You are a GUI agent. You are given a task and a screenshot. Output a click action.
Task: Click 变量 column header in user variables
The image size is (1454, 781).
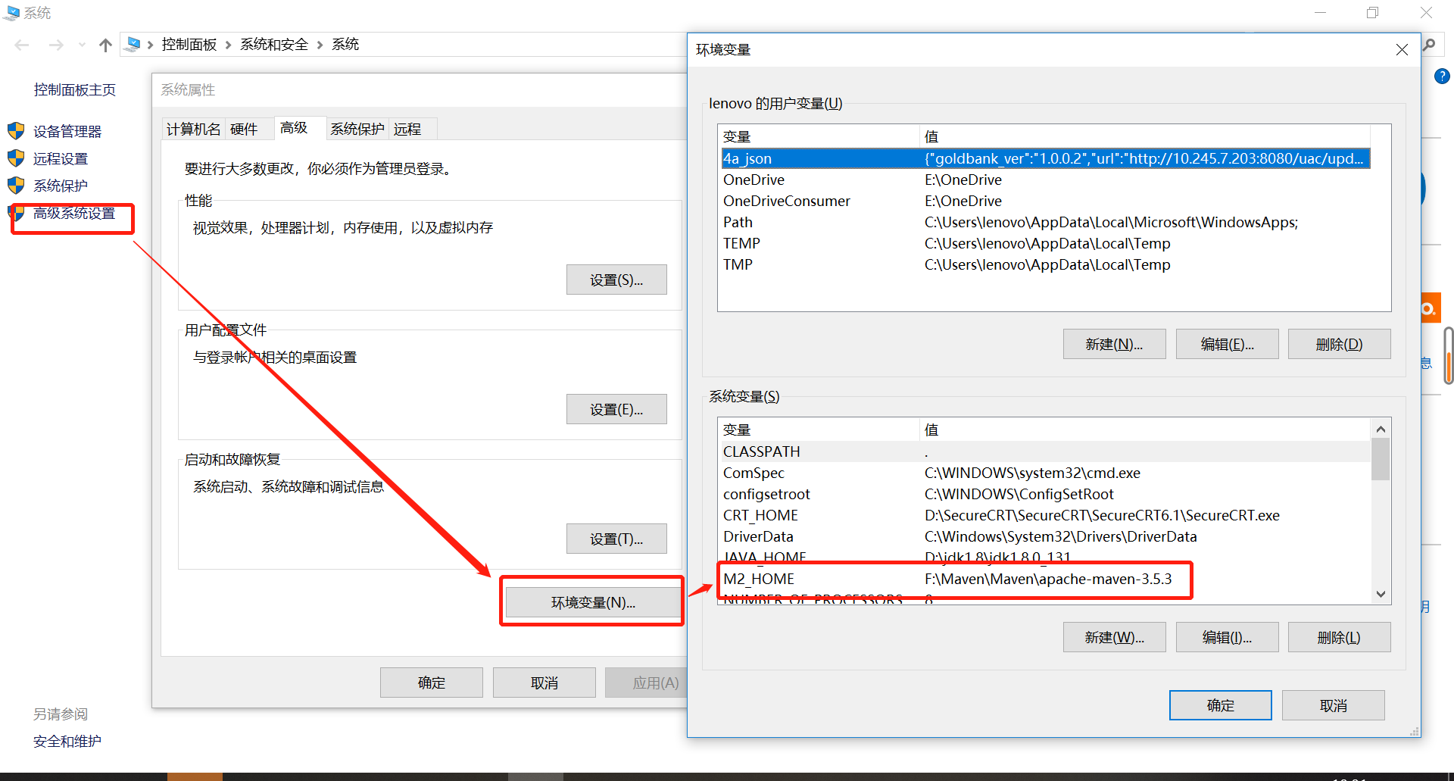click(819, 136)
